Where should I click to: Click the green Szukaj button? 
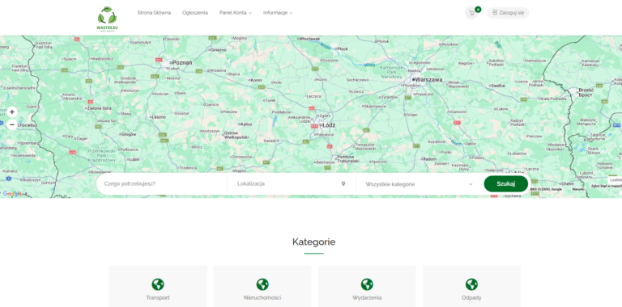505,183
